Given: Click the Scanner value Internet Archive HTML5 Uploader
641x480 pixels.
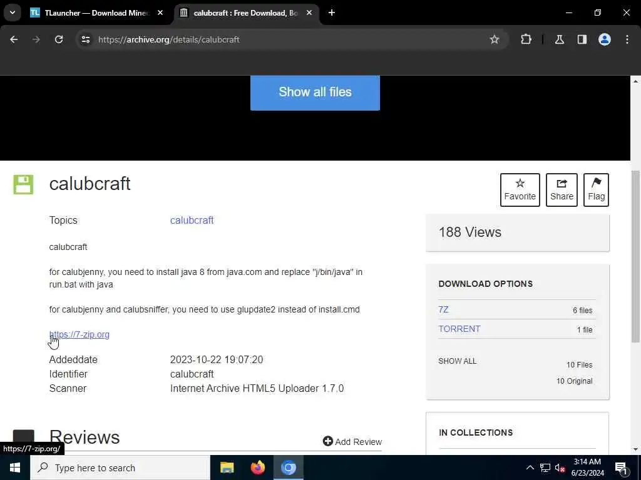Looking at the screenshot, I should click(x=257, y=388).
